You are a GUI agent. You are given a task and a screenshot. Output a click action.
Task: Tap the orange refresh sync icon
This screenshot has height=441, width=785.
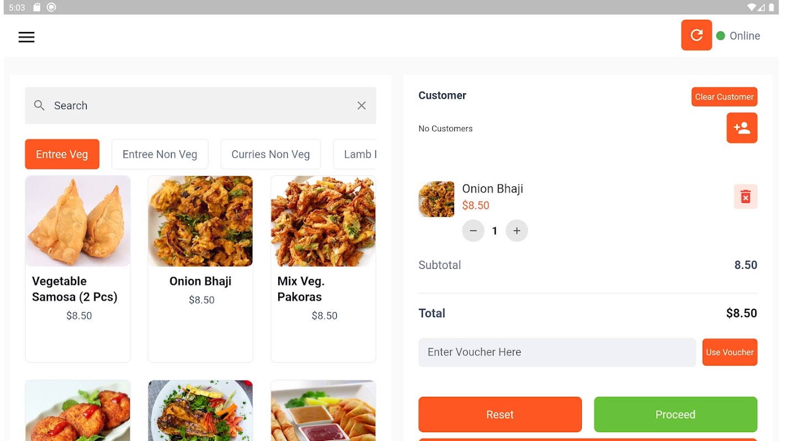(696, 35)
